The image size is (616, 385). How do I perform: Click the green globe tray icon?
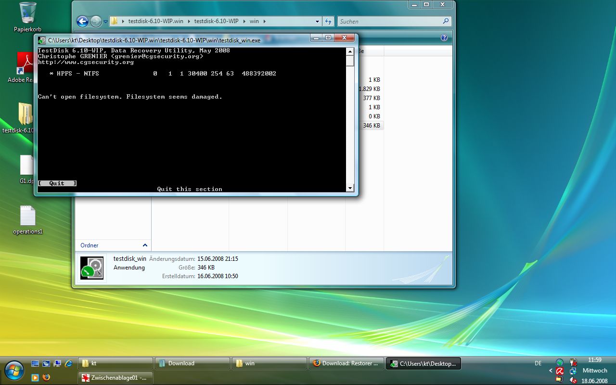pyautogui.click(x=560, y=362)
